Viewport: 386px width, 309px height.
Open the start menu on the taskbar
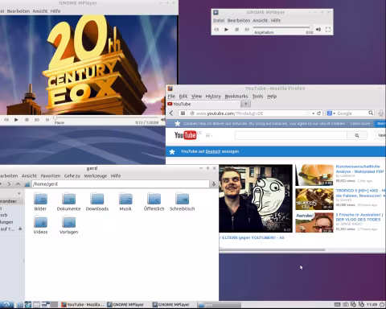(6, 304)
